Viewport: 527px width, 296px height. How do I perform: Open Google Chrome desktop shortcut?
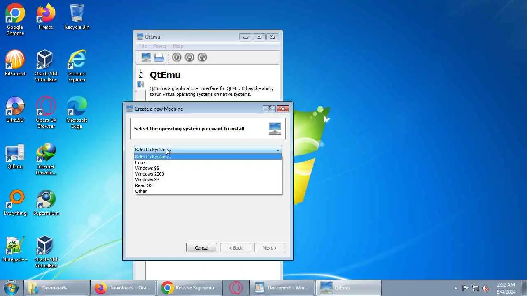[x=15, y=20]
